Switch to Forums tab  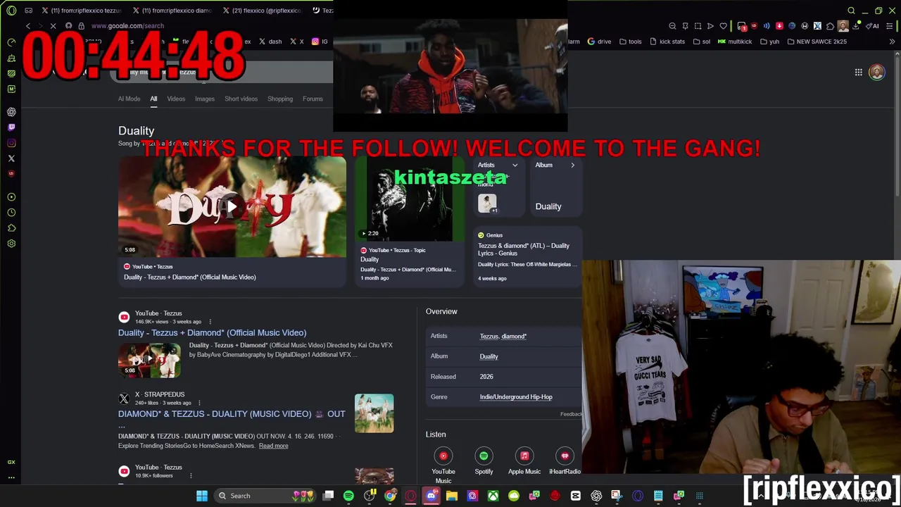click(313, 99)
